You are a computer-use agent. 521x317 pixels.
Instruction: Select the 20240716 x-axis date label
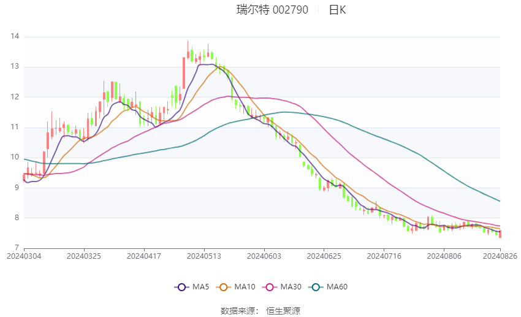(384, 256)
